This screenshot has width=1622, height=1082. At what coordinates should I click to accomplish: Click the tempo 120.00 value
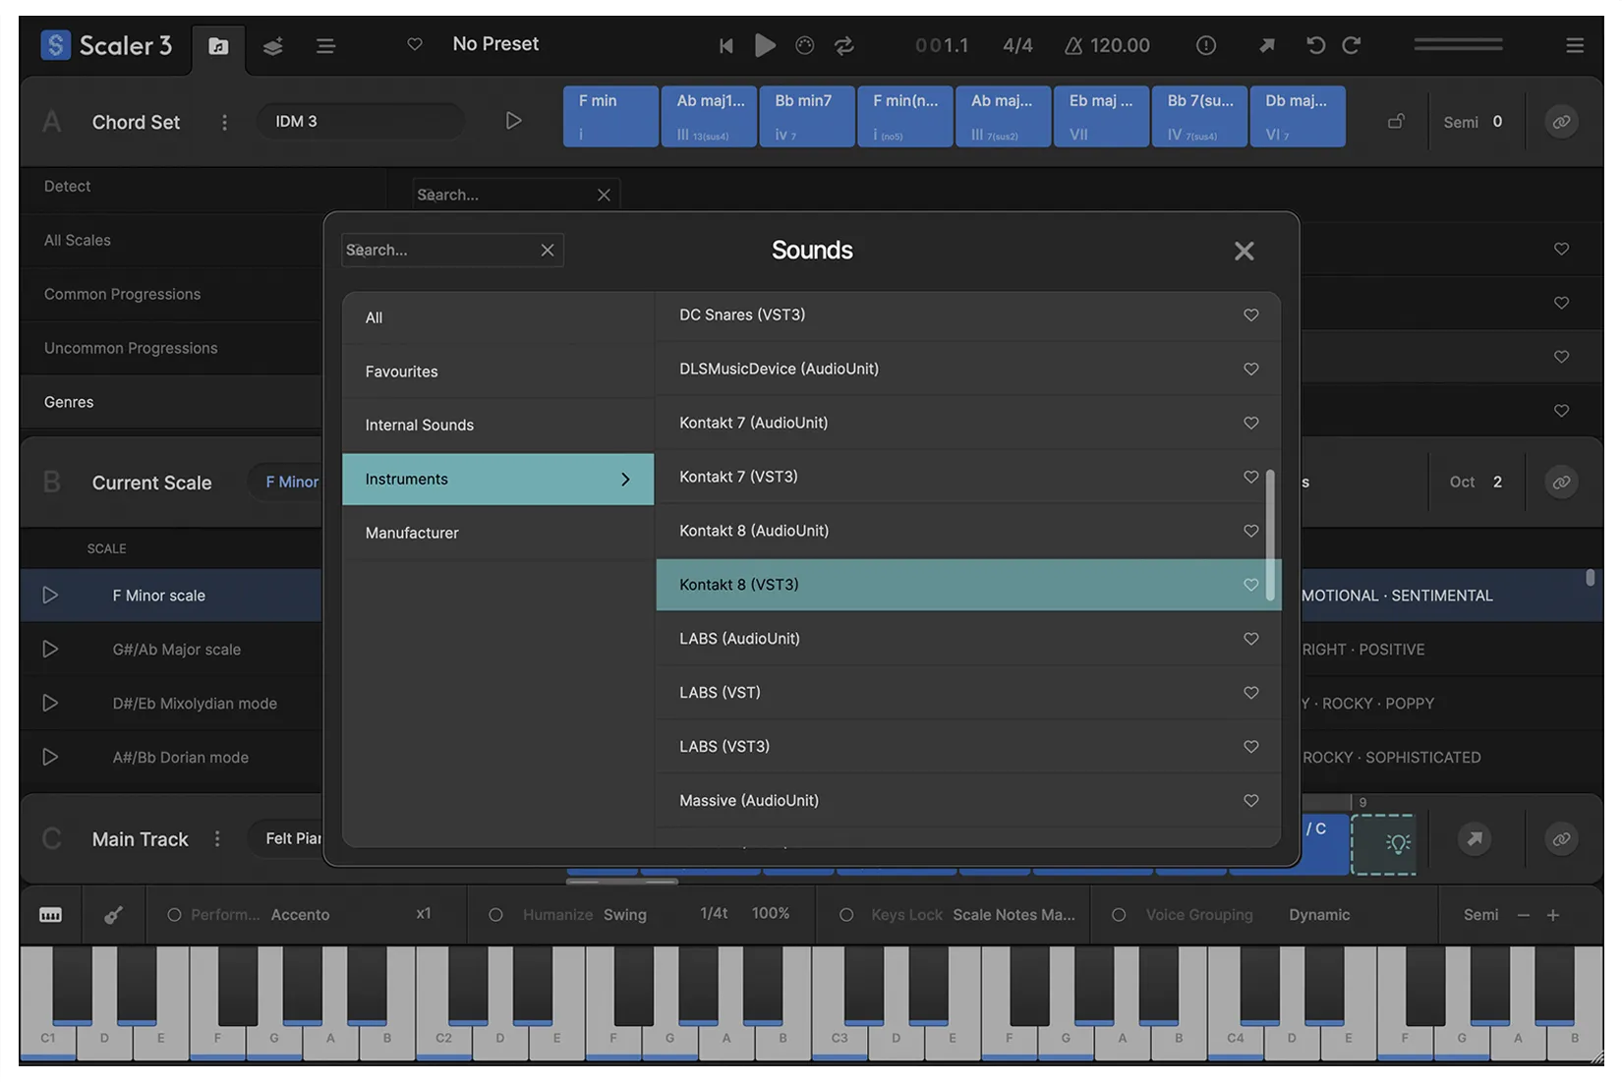coord(1120,45)
